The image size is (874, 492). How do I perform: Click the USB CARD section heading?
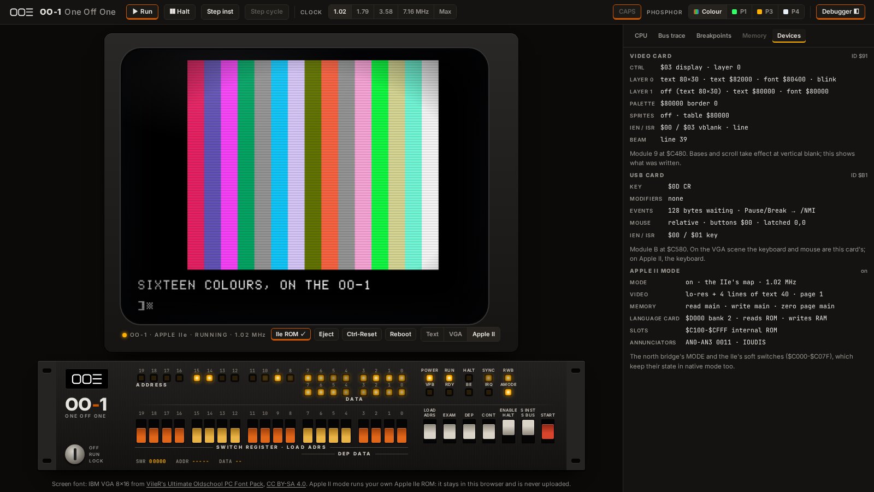click(x=647, y=175)
